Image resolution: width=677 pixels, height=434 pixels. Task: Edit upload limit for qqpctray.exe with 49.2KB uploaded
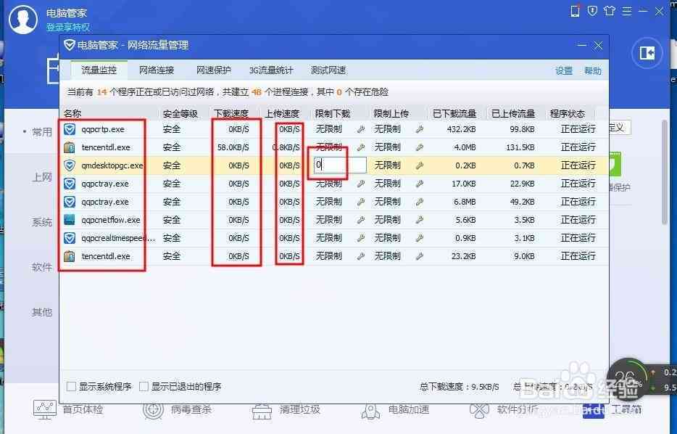coord(419,202)
